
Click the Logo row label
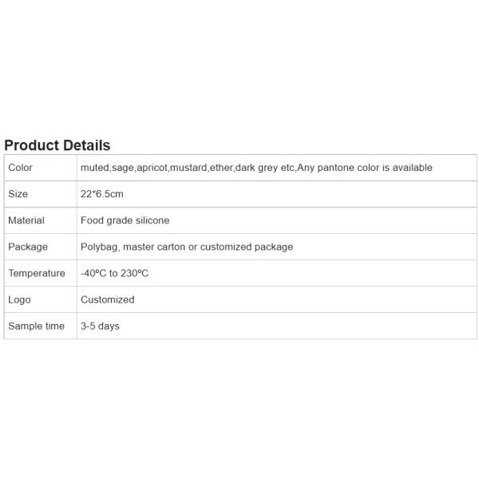click(x=20, y=299)
